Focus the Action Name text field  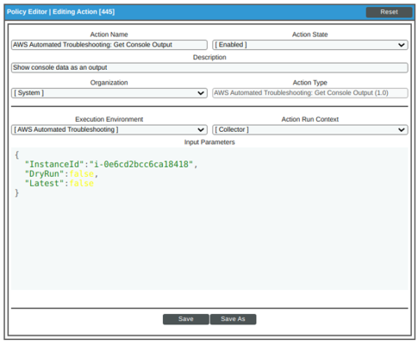point(109,45)
